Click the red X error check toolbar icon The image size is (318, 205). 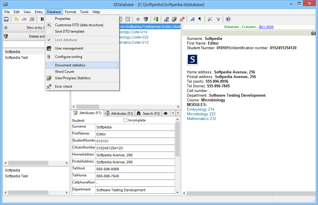point(182,19)
